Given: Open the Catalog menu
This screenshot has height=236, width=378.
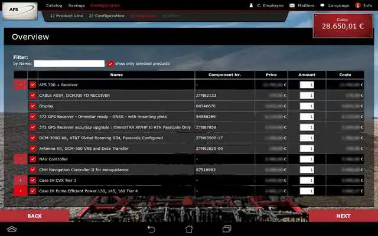Looking at the screenshot, I should (x=54, y=5).
